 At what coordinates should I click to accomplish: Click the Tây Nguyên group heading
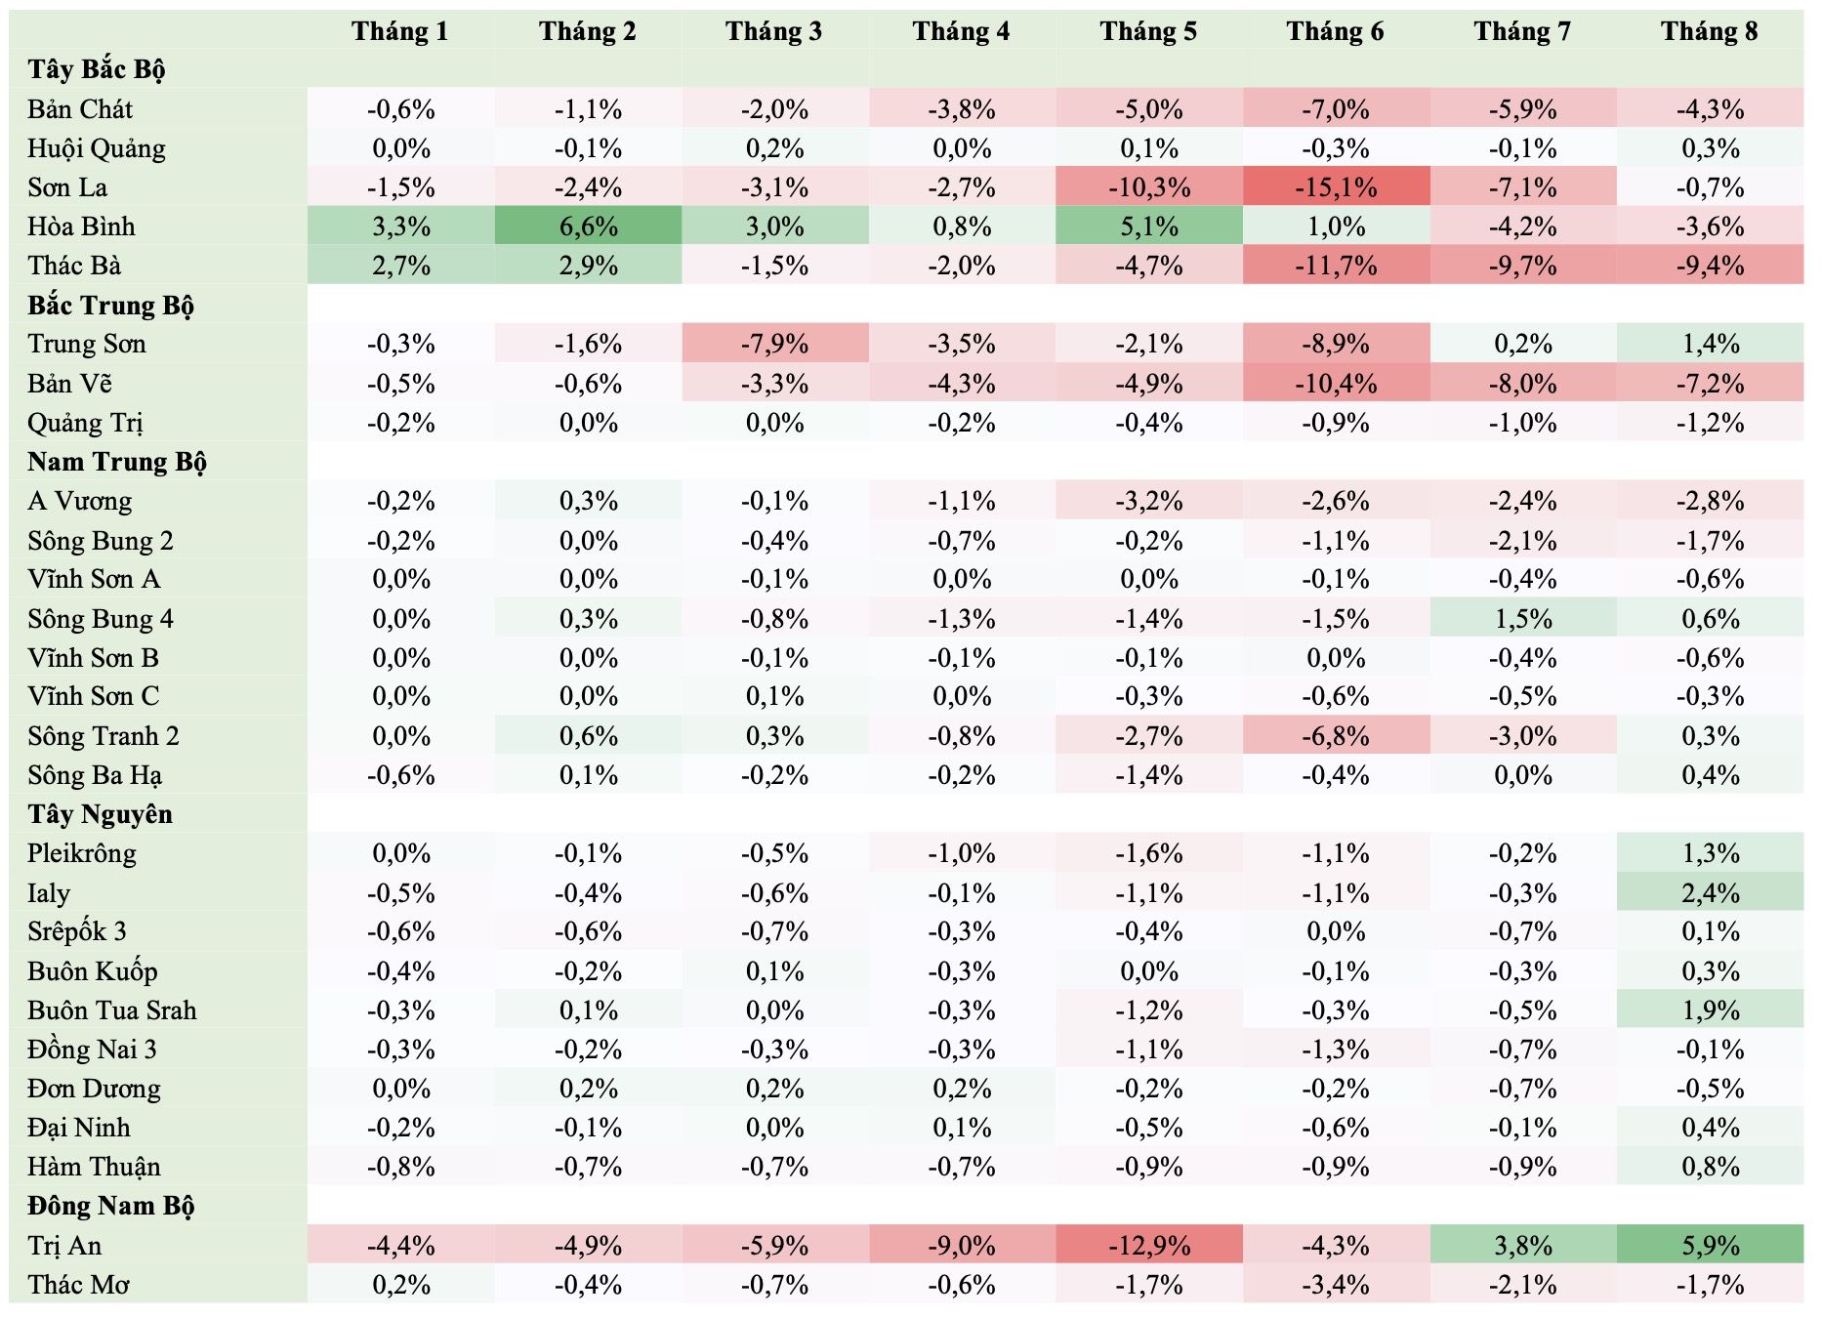100,814
